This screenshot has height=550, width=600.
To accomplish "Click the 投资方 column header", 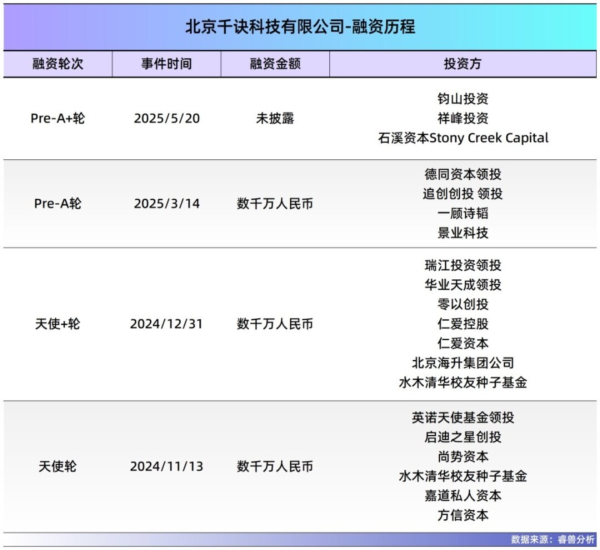I will pyautogui.click(x=463, y=63).
